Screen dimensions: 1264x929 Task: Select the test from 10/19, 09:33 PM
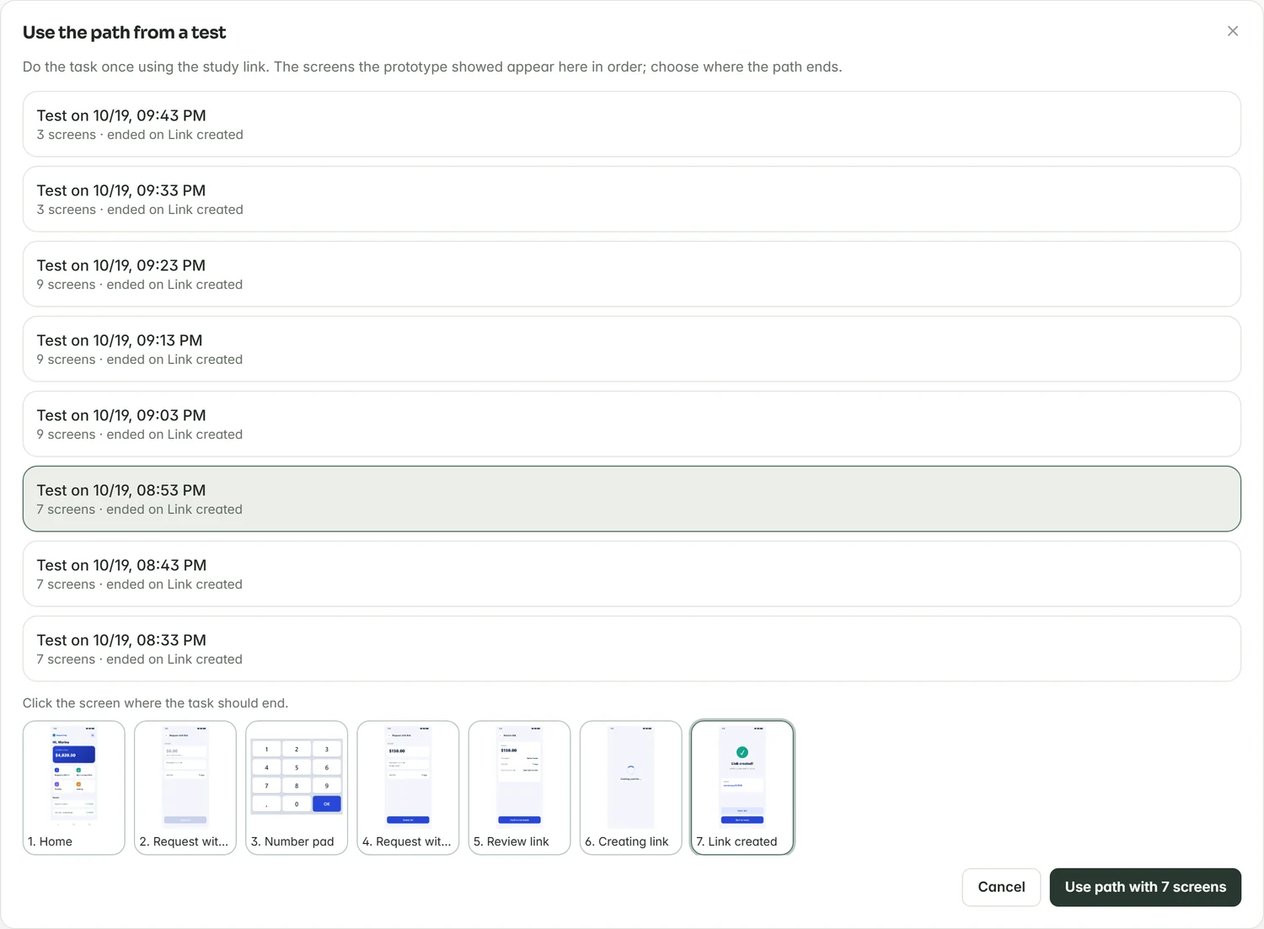click(x=631, y=199)
